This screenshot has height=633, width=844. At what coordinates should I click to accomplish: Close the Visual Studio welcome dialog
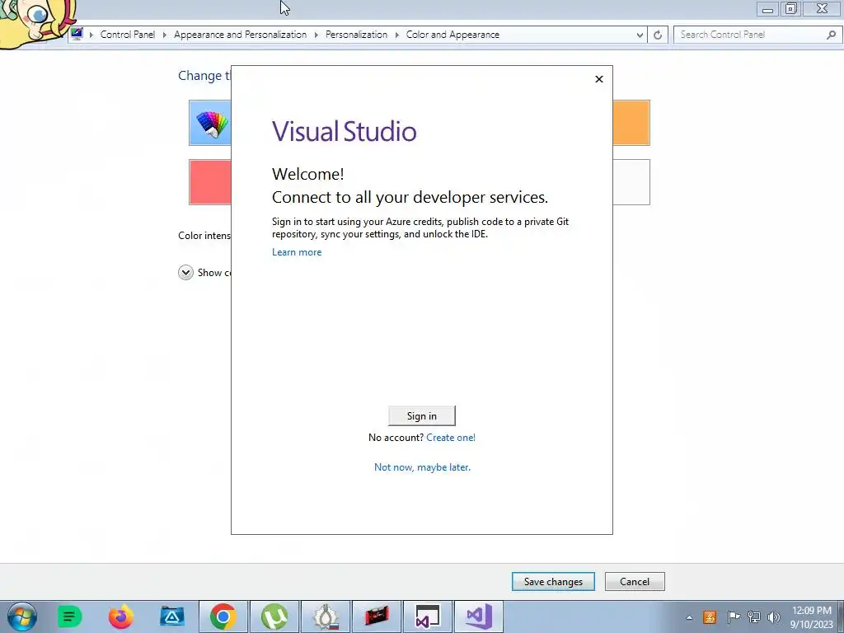(599, 79)
